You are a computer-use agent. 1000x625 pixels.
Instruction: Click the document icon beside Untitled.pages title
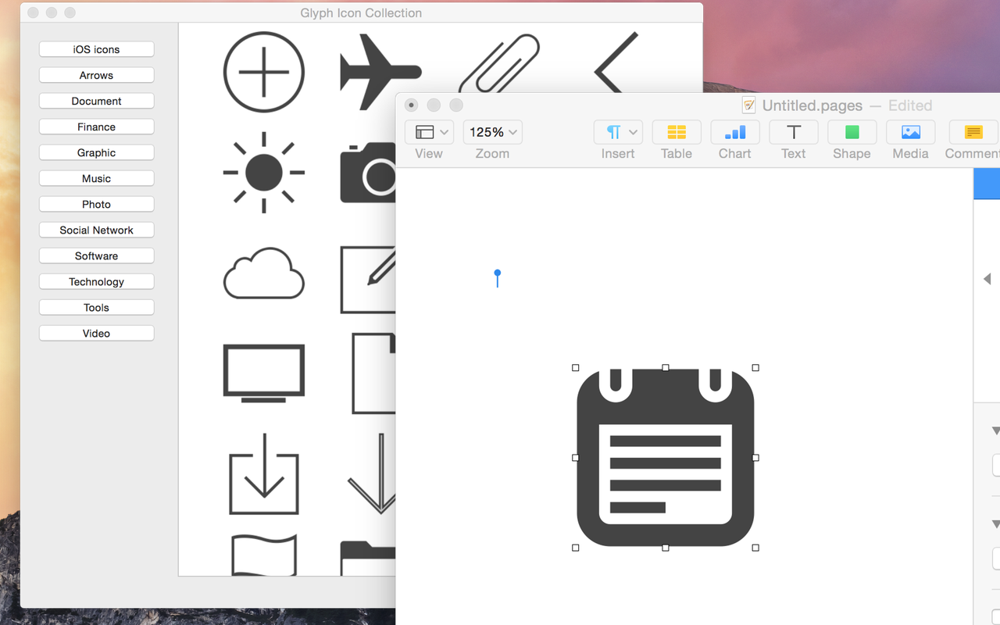(x=749, y=105)
